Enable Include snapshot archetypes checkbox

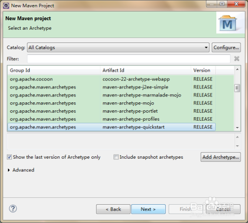[x=116, y=157]
